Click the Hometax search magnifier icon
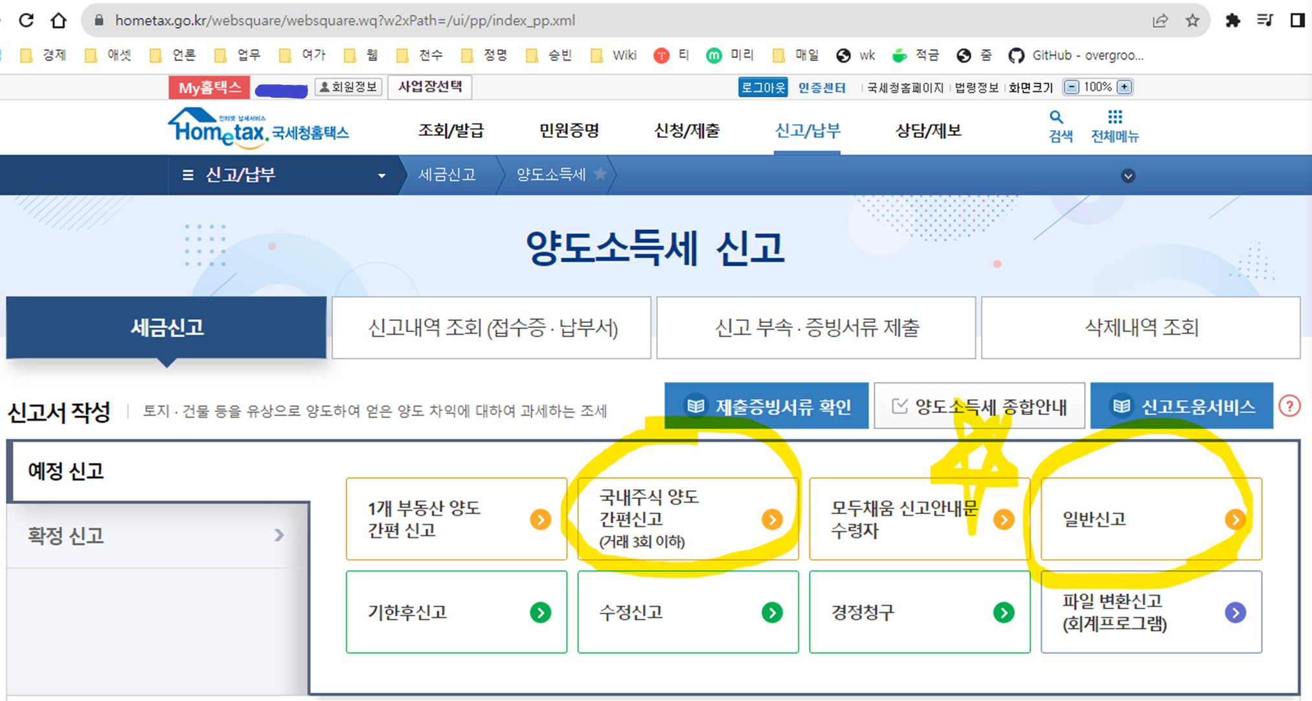This screenshot has height=701, width=1312. pos(1056,118)
